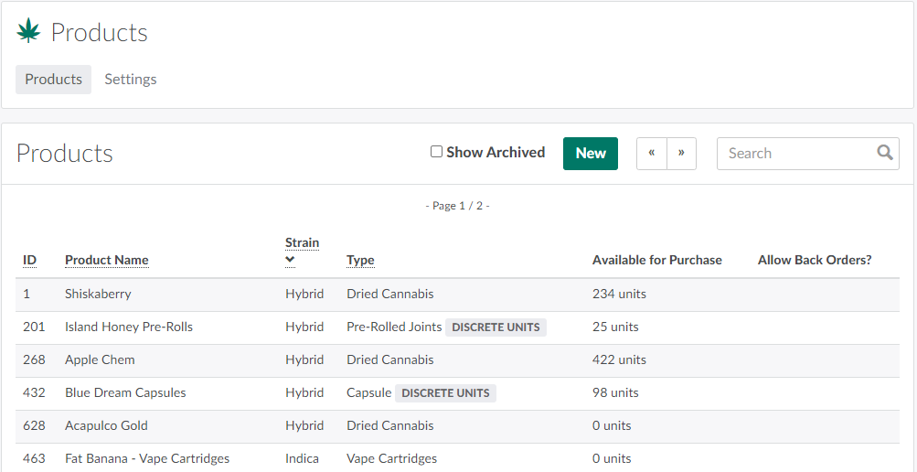Toggle the Show Archived checkbox

click(x=437, y=152)
